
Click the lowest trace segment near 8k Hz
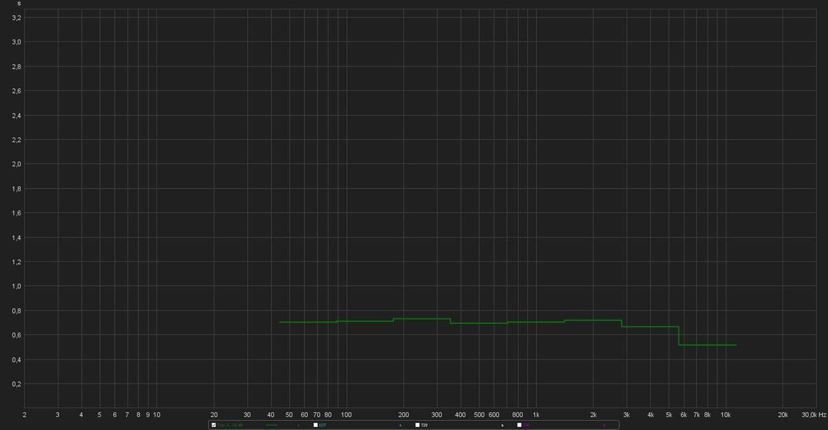tap(707, 345)
